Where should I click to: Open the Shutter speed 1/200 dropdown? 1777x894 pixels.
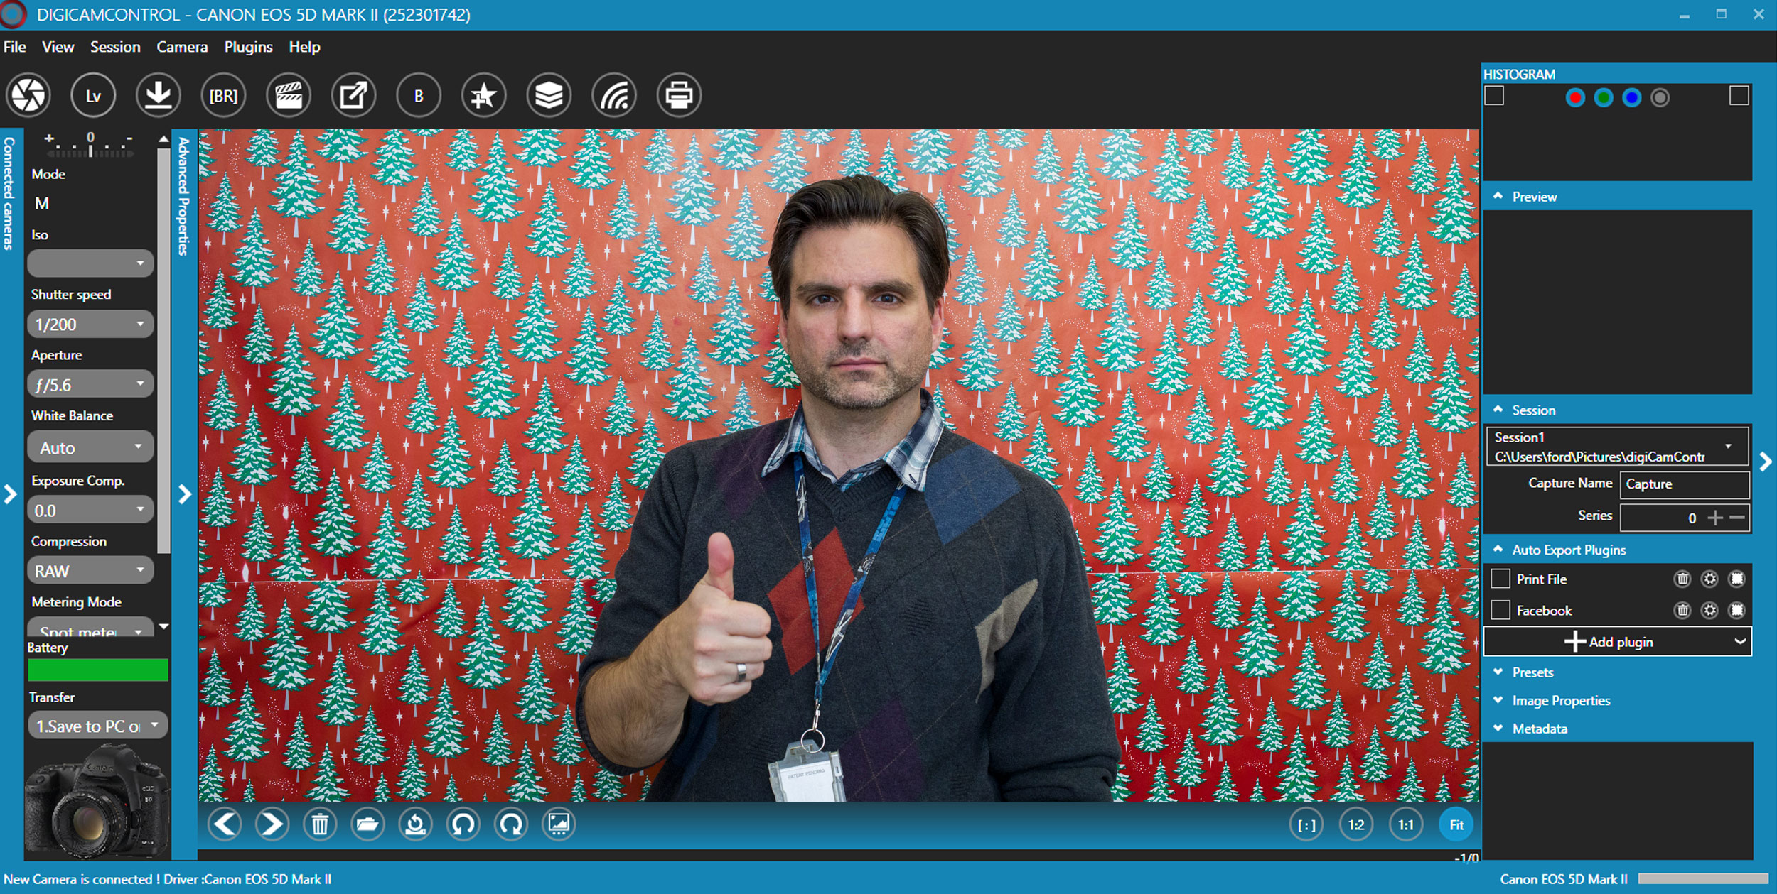[x=90, y=325]
